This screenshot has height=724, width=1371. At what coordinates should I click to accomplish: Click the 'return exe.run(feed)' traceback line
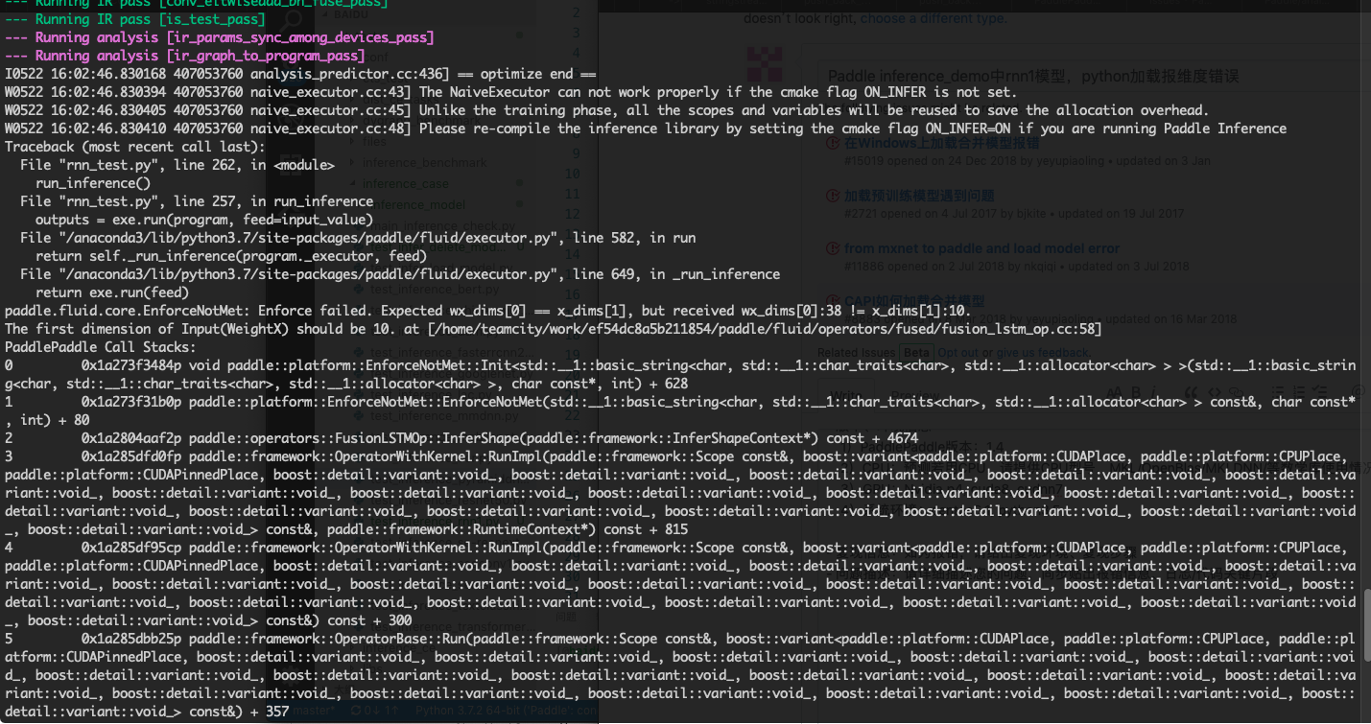tap(112, 292)
